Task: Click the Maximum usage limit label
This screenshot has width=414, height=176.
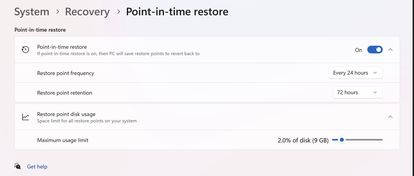Action: click(63, 140)
